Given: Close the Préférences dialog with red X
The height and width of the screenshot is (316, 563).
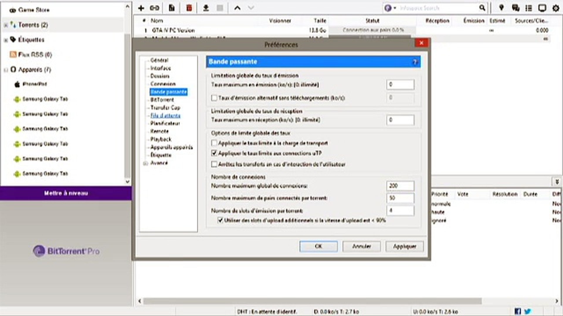Looking at the screenshot, I should 421,43.
